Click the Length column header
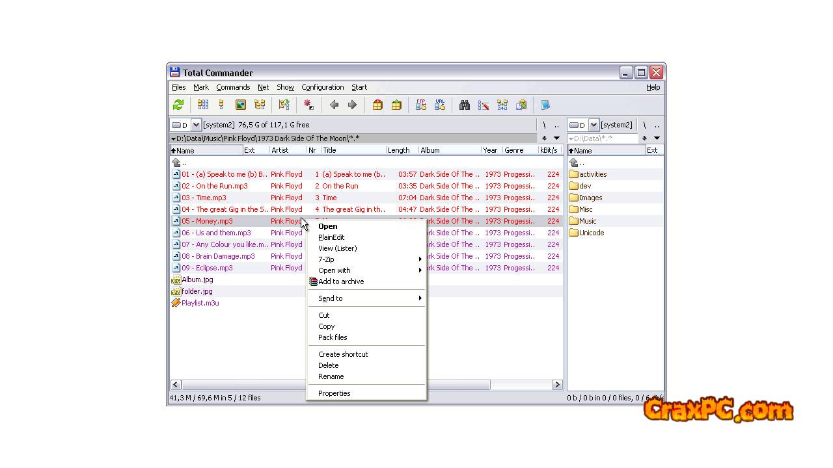Viewport: 833px width, 468px height. (399, 150)
